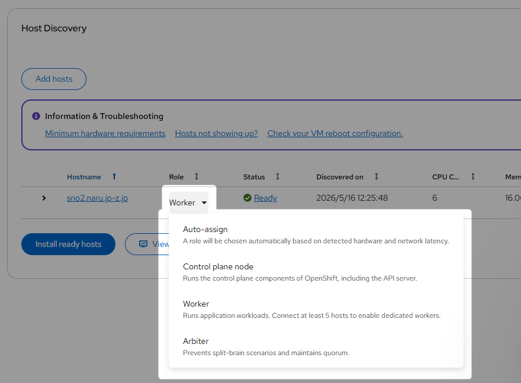The height and width of the screenshot is (383, 521).
Task: Click the View button with monitor icon
Action: tap(147, 244)
